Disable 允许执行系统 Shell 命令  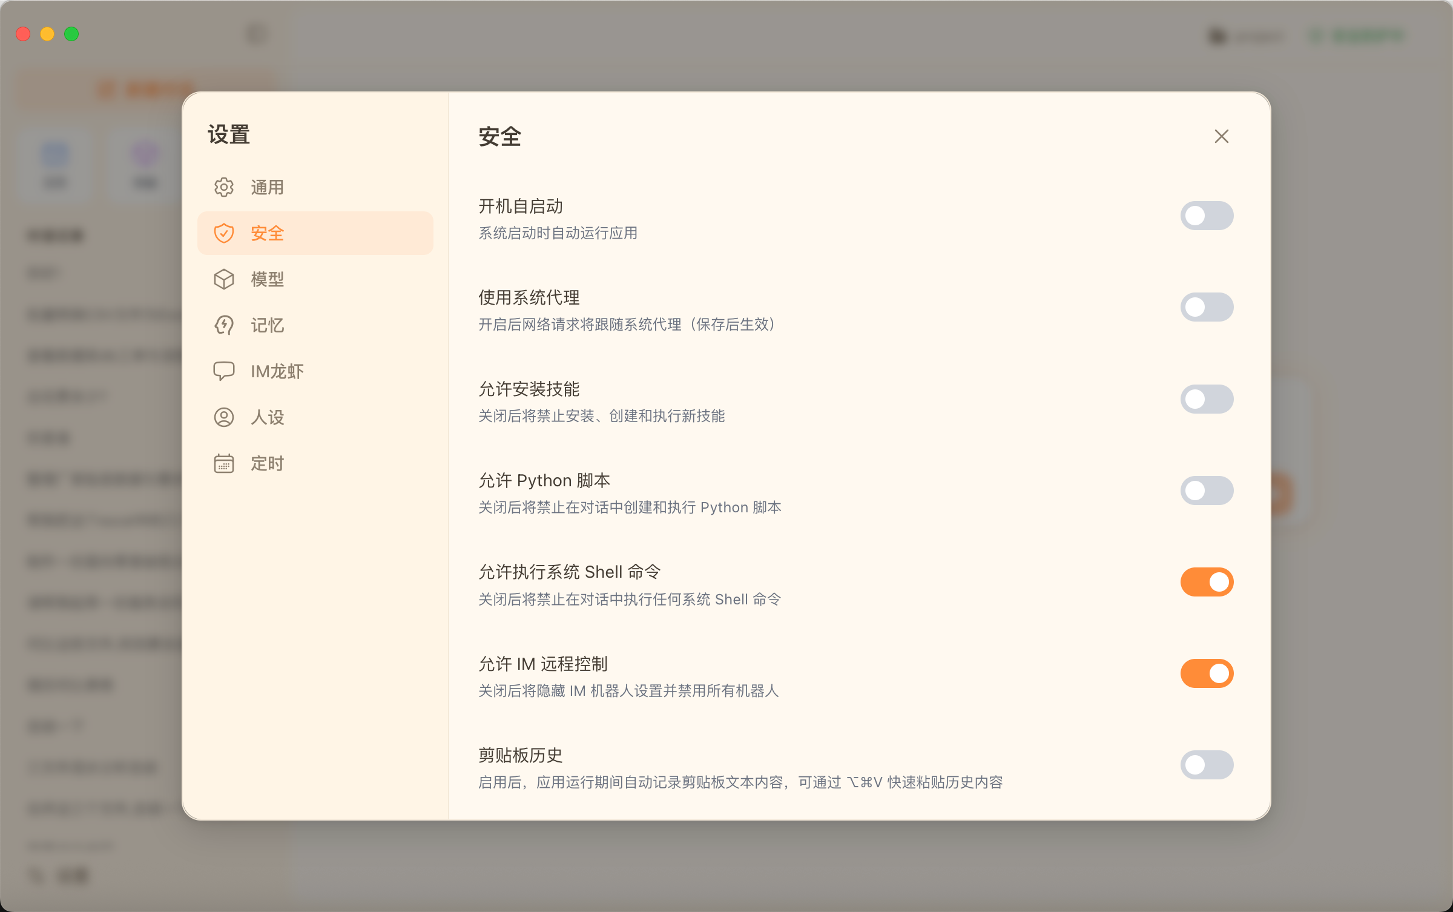click(x=1207, y=581)
